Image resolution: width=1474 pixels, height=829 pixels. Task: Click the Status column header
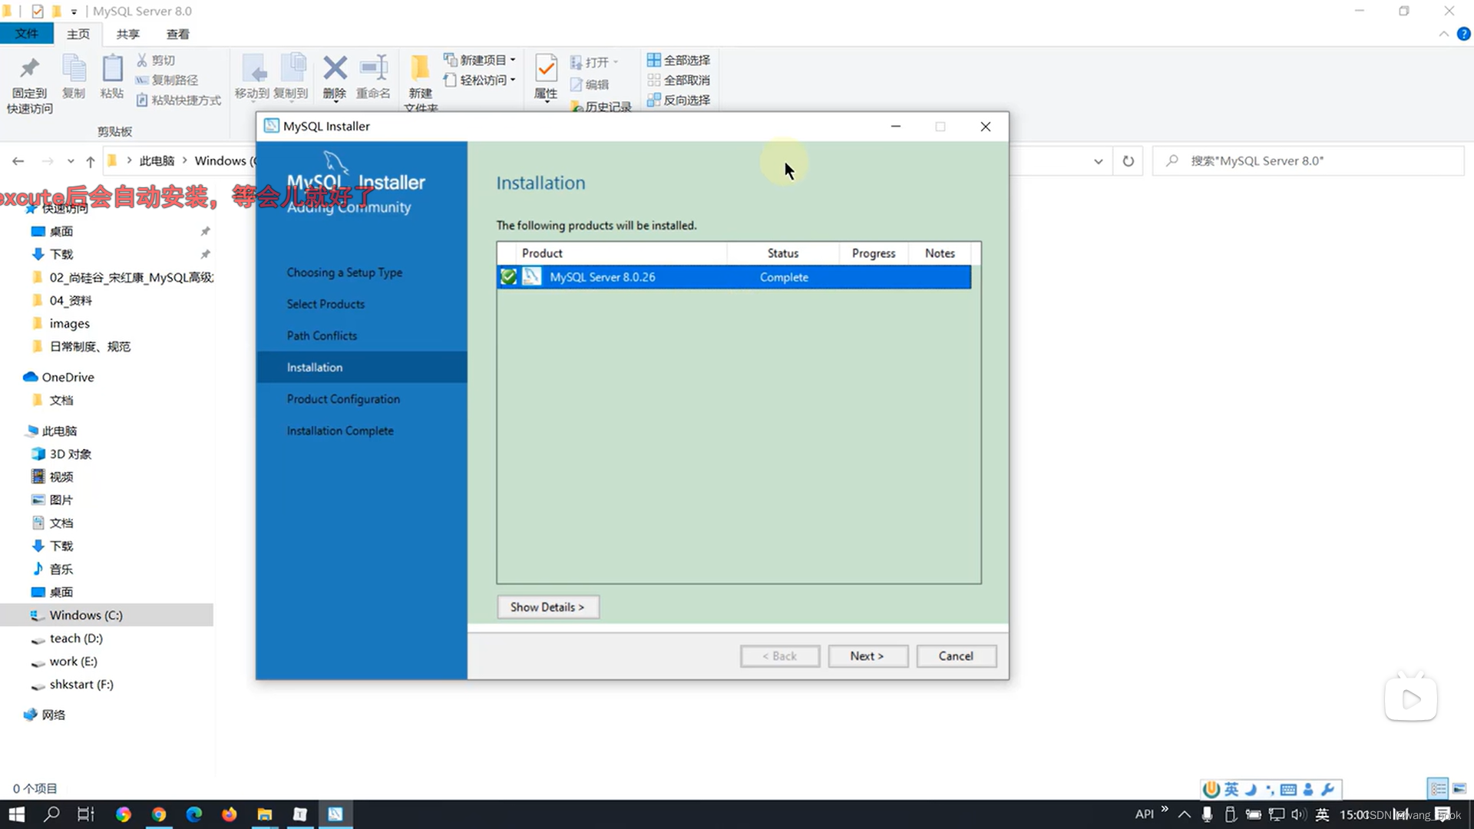783,253
